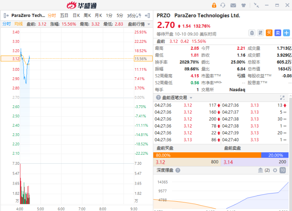Click the exchange bank icon in depth panel
Viewport: 292px width, 211px height.
pos(260,170)
